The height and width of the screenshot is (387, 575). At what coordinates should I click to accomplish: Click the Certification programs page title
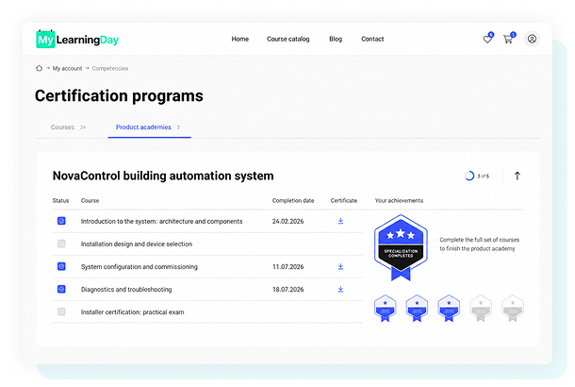(x=119, y=96)
